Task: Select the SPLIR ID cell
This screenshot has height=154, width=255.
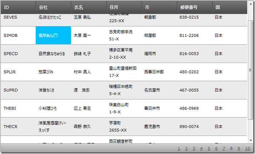Action: [x=18, y=72]
